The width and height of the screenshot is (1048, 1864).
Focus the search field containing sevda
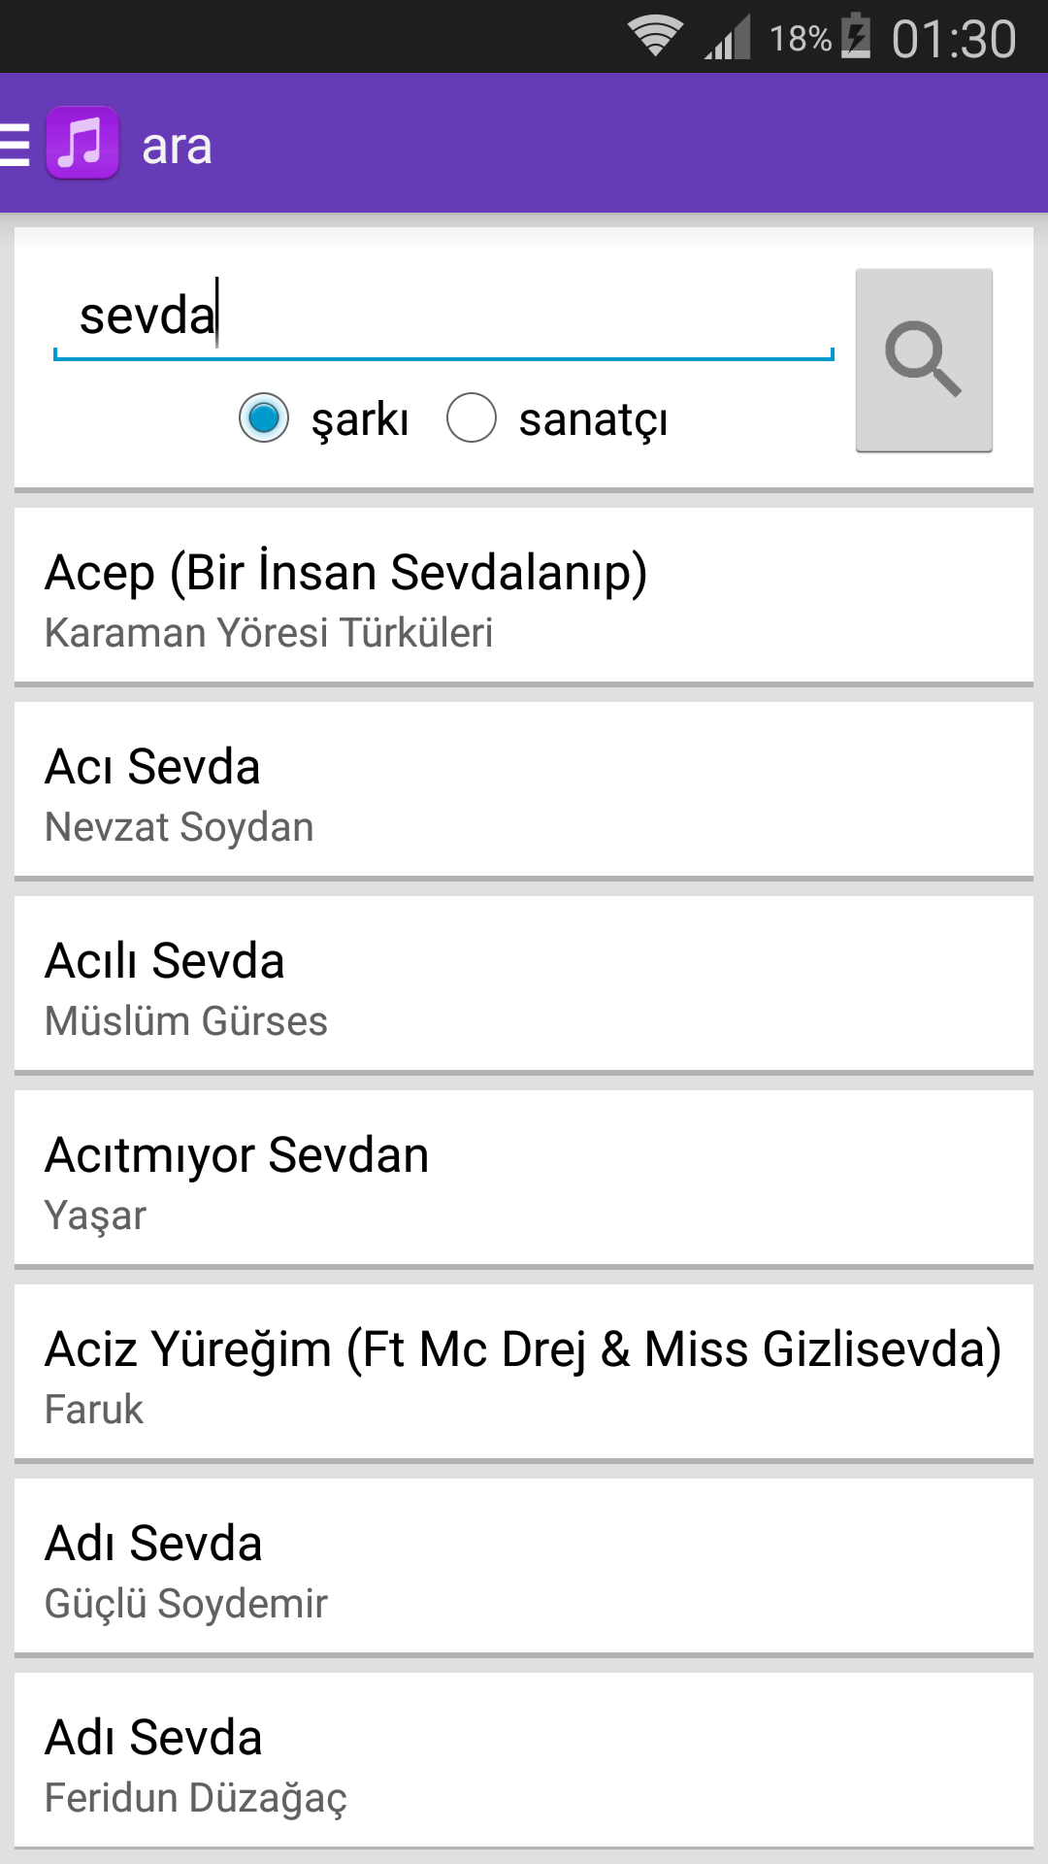[x=442, y=316]
